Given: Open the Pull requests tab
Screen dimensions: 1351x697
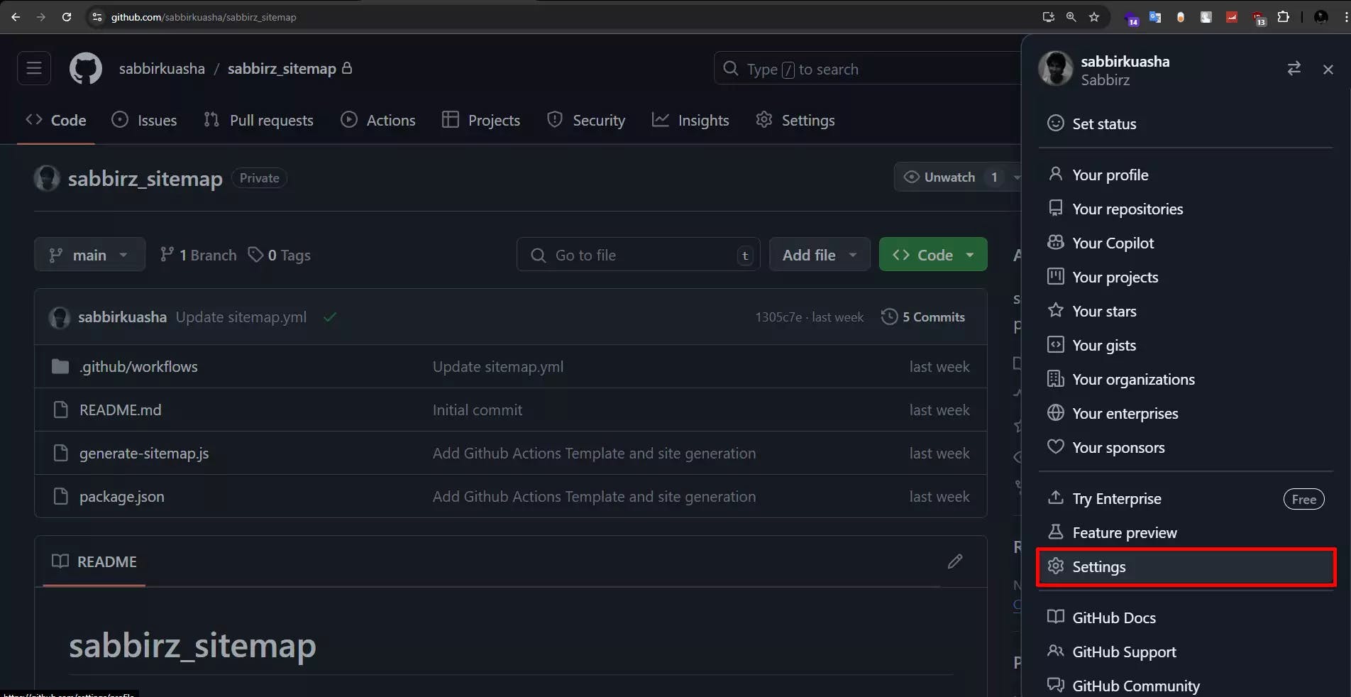Looking at the screenshot, I should tap(258, 121).
